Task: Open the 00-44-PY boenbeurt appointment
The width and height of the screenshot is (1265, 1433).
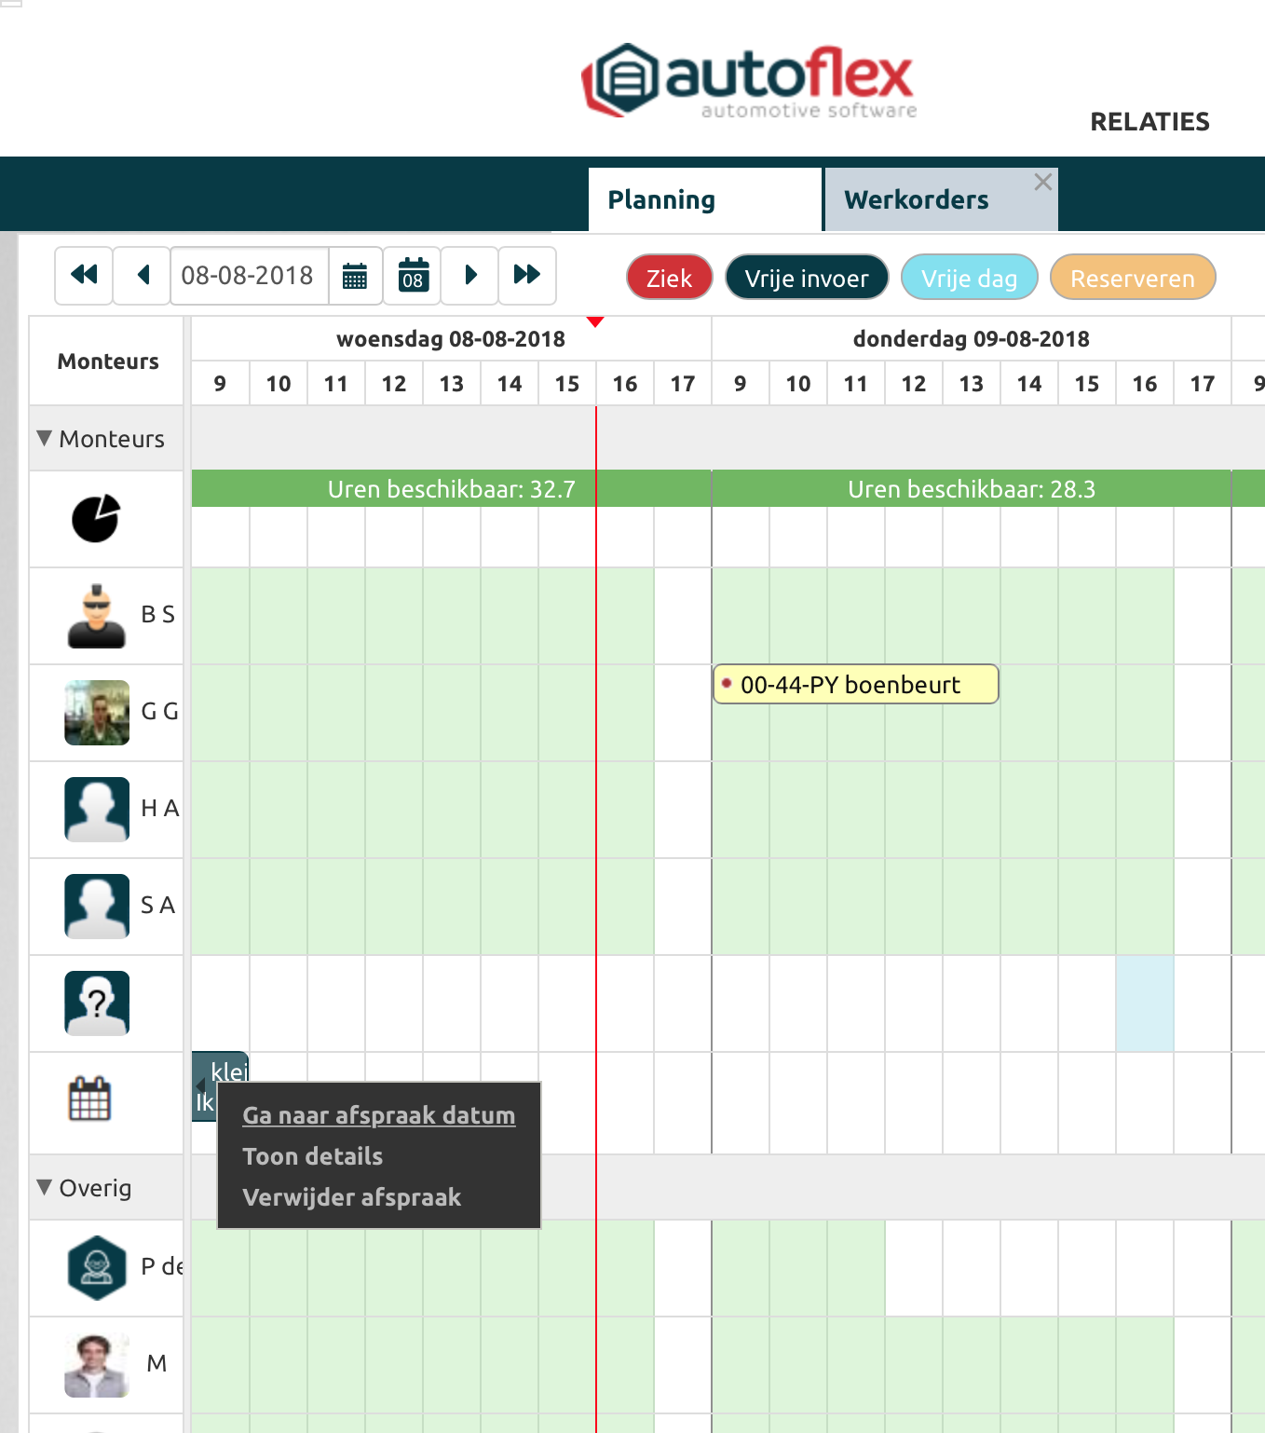Action: (855, 685)
